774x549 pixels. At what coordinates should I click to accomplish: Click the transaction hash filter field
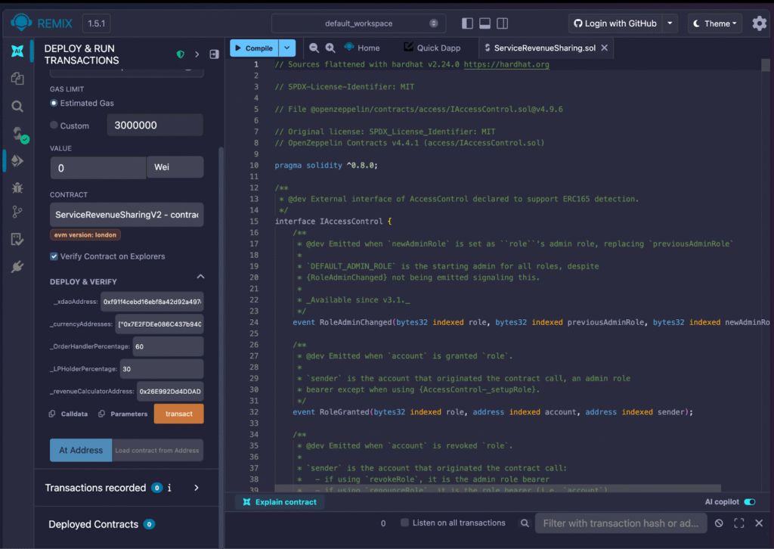pyautogui.click(x=620, y=523)
